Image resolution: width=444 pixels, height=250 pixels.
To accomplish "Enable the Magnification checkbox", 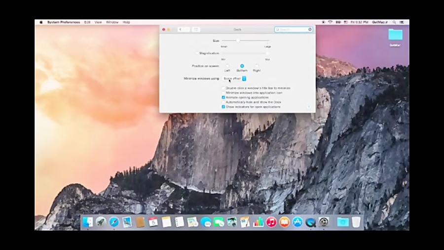I will point(197,53).
